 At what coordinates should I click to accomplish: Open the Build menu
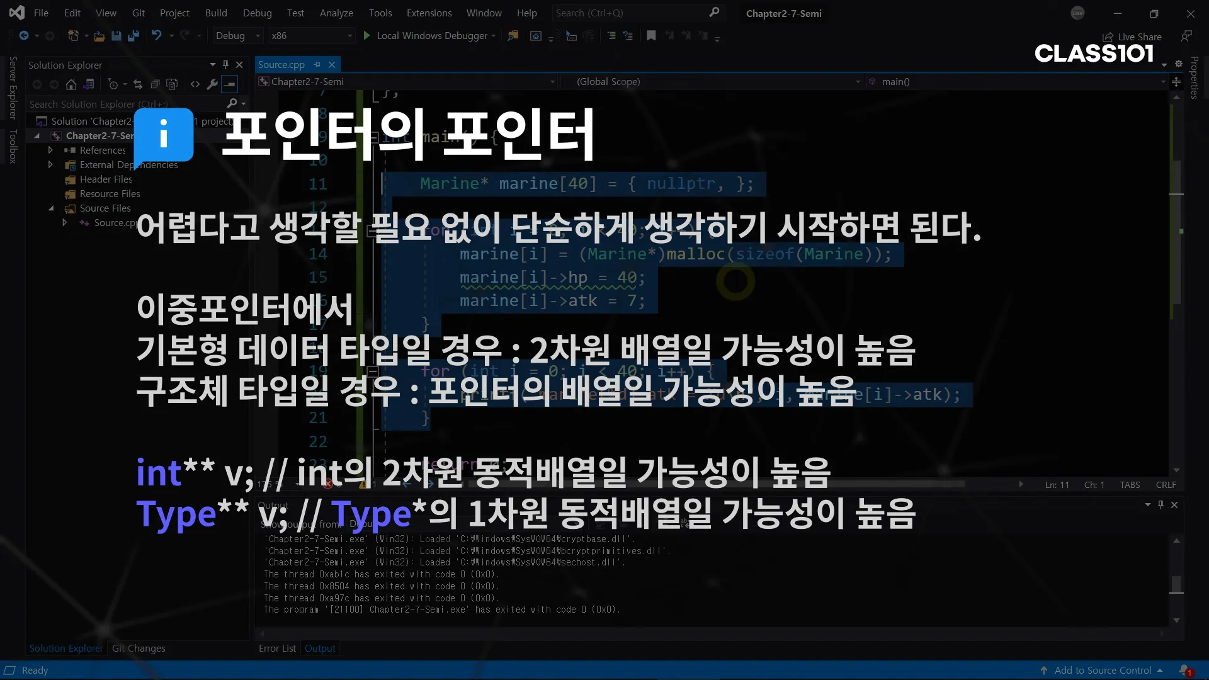(x=216, y=13)
